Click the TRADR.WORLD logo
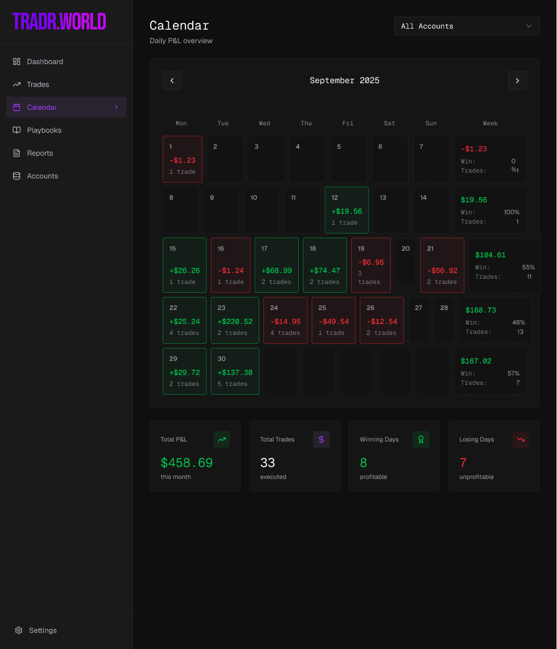Image resolution: width=557 pixels, height=649 pixels. pyautogui.click(x=59, y=21)
